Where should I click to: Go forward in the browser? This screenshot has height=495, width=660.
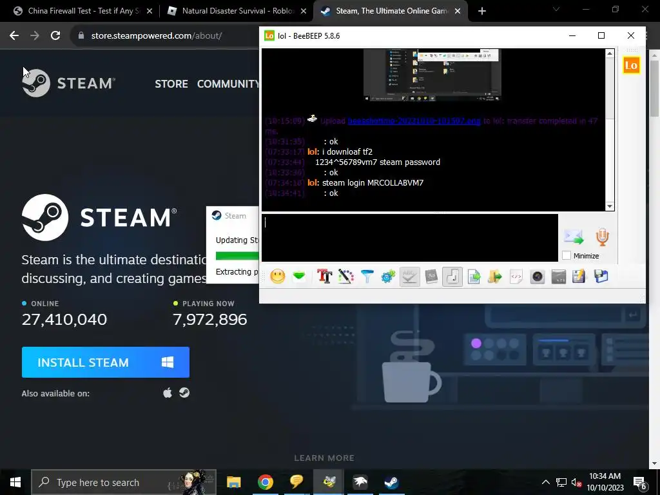pos(35,36)
